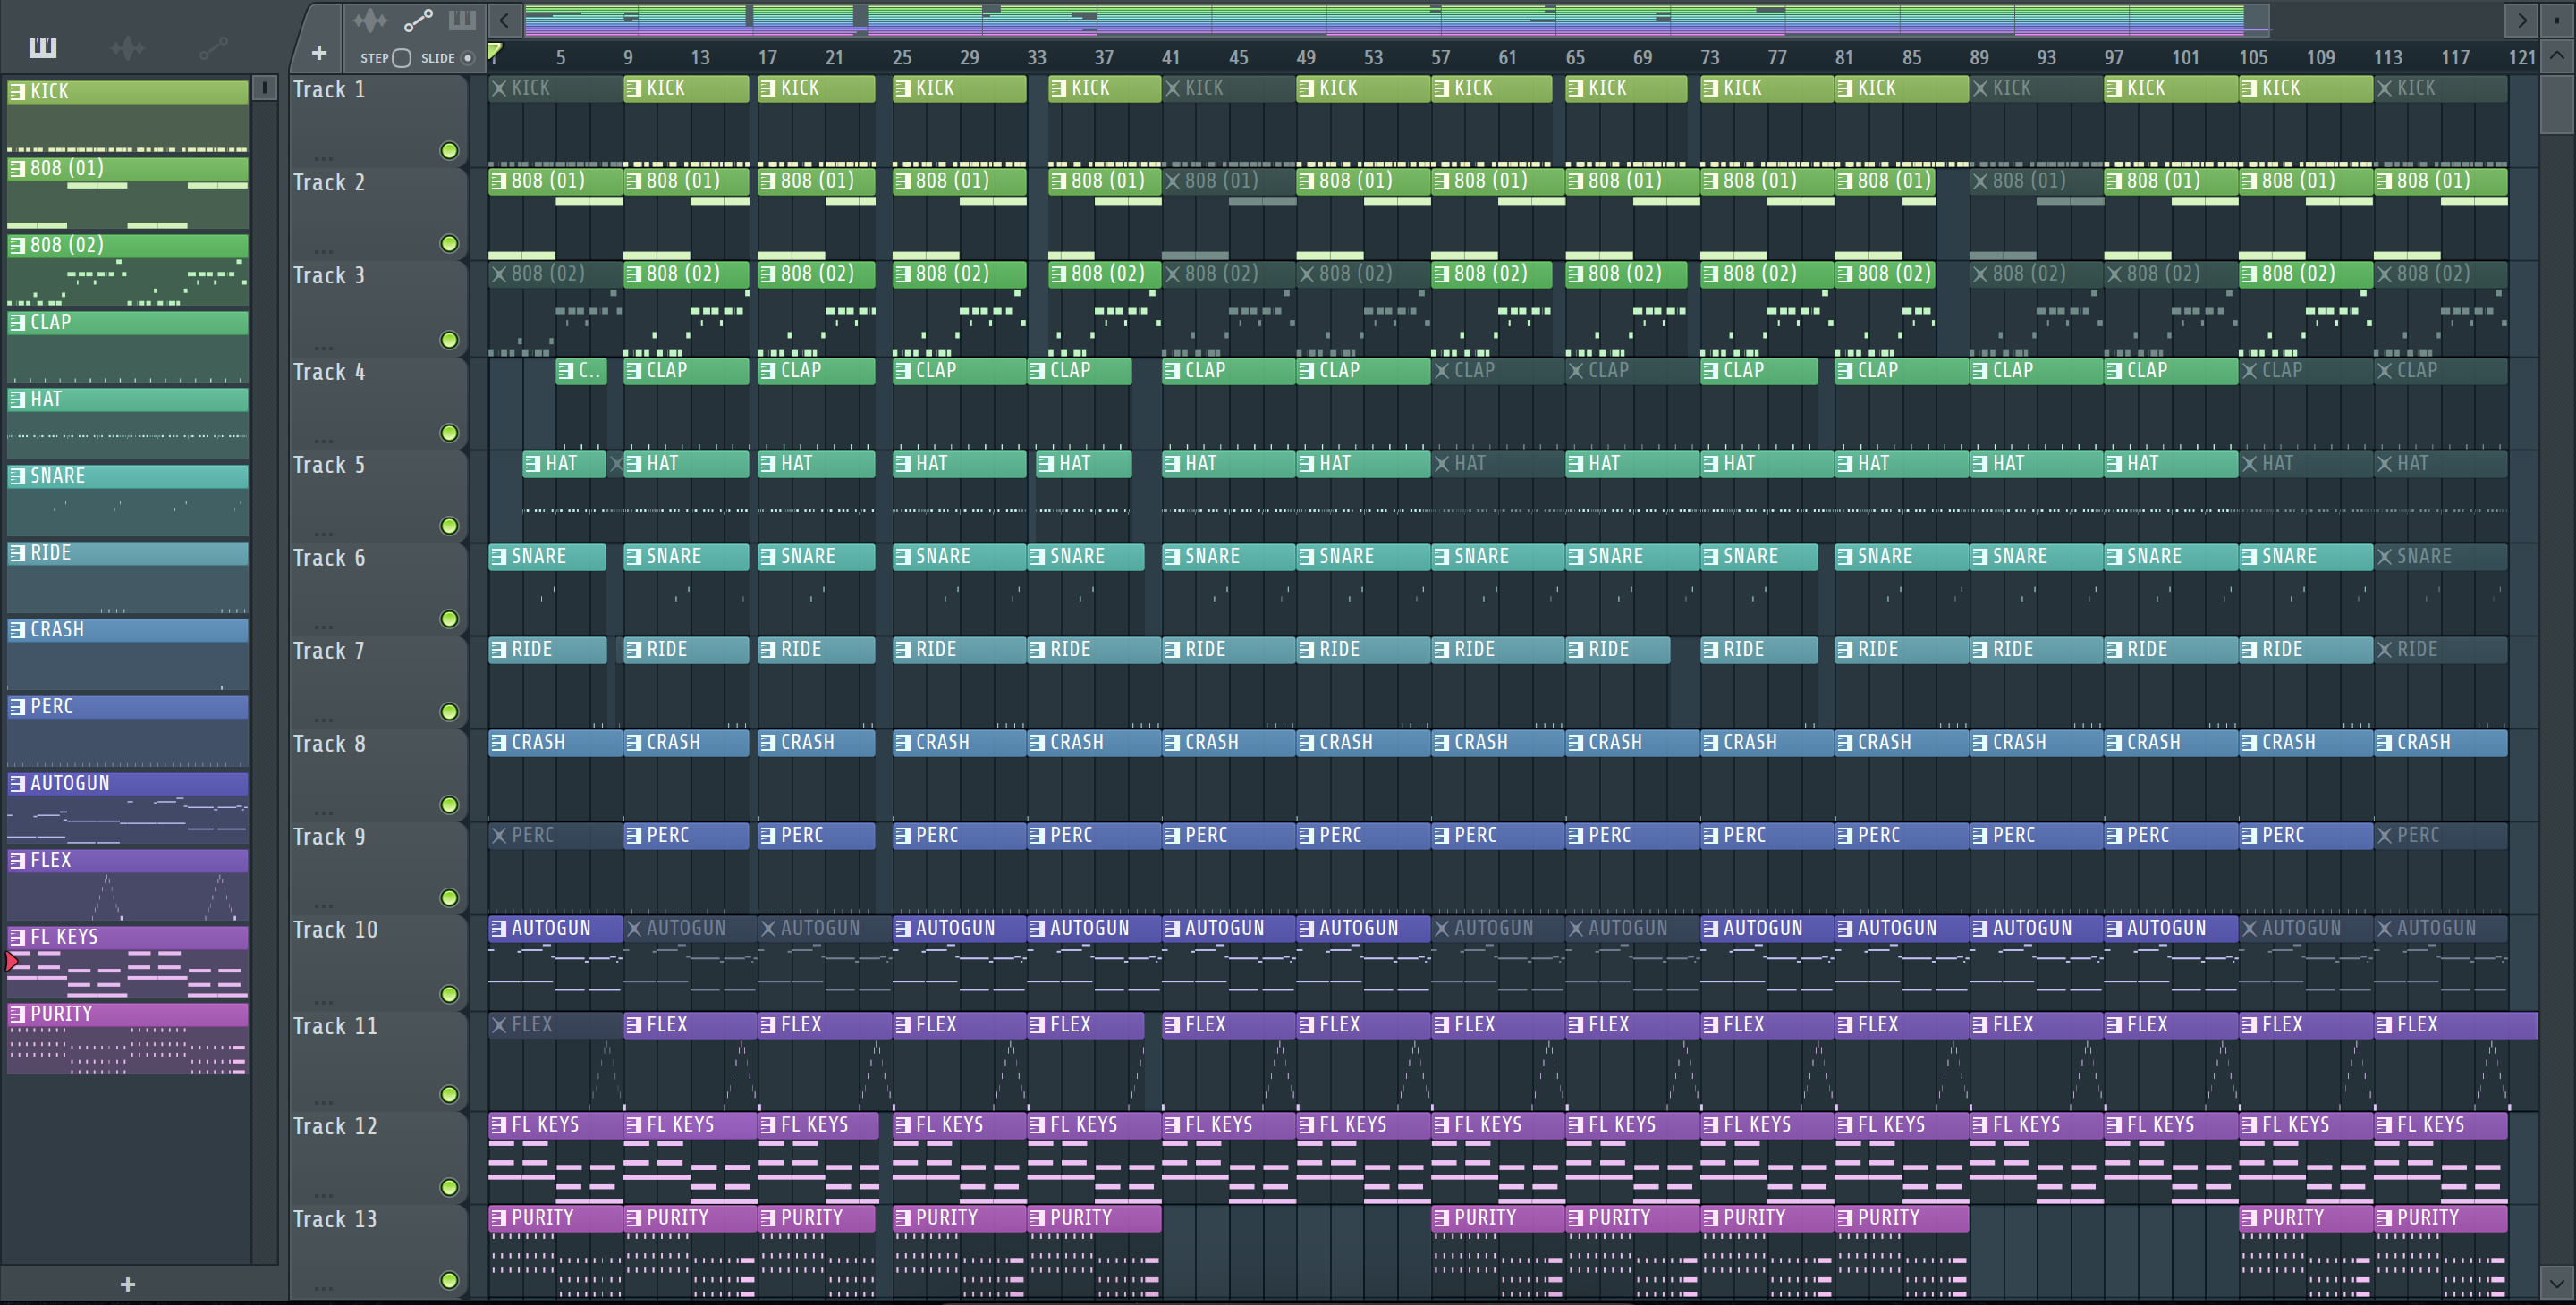Add a new pattern at the picker bottom
The image size is (2576, 1305).
click(127, 1284)
